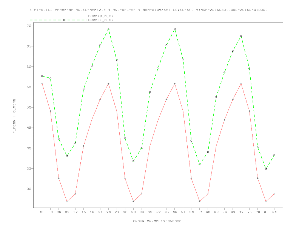Click x-axis forecast hour label 42
This screenshot has width=299, height=231.
(x=158, y=212)
